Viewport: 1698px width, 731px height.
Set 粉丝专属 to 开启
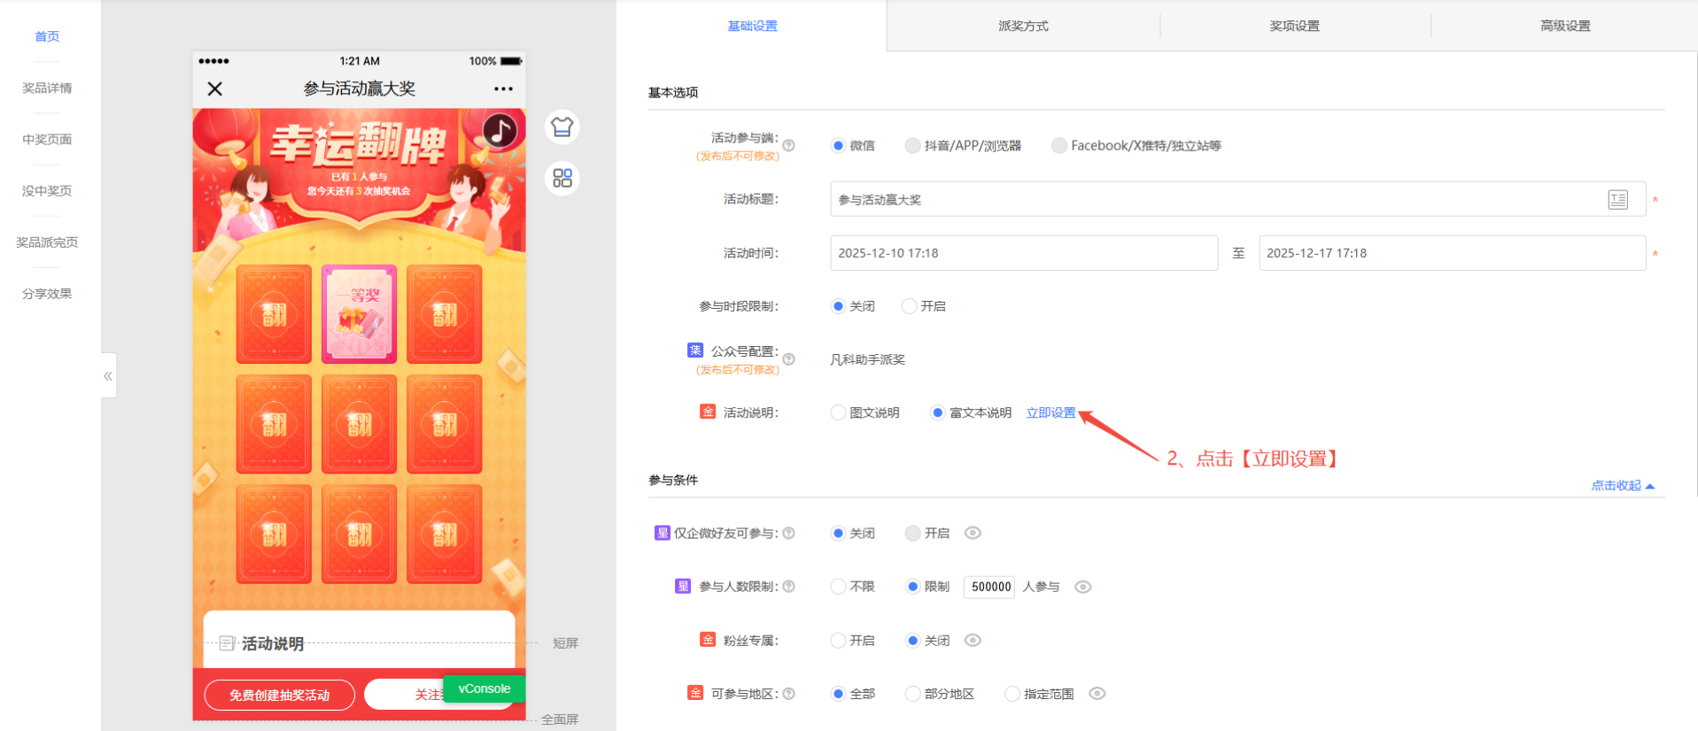(x=838, y=641)
